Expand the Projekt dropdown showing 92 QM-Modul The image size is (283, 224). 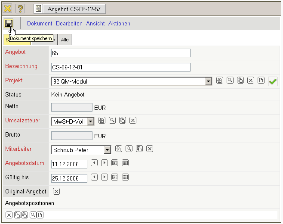(x=209, y=81)
